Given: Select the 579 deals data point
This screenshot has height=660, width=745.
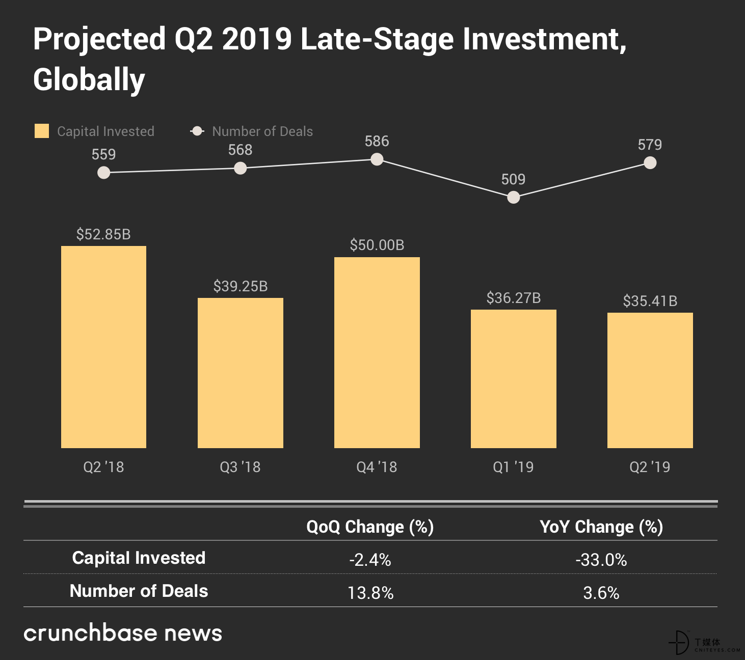Looking at the screenshot, I should [650, 163].
